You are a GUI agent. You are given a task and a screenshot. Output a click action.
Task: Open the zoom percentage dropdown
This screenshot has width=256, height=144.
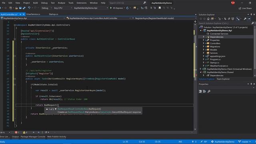pos(9,132)
